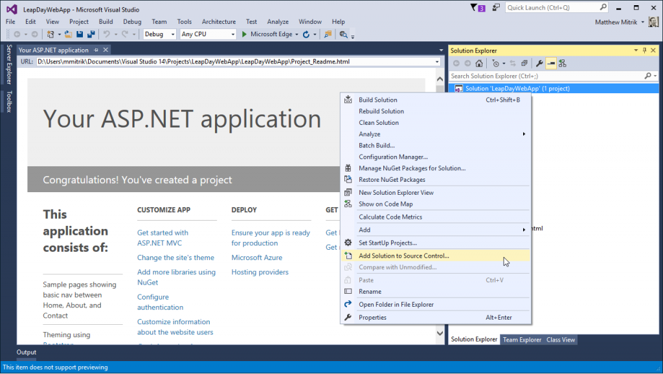Toggle auto-hide pin on Solution Explorer
Viewport: 663px width, 374px height.
(x=644, y=50)
